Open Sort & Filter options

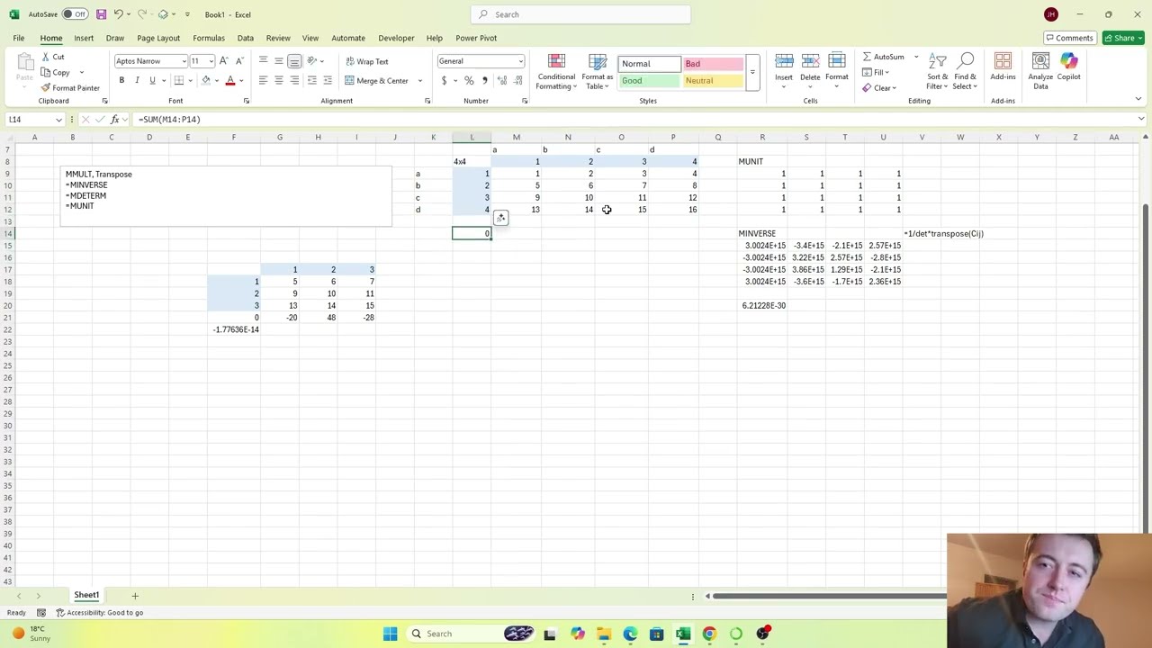pyautogui.click(x=938, y=71)
